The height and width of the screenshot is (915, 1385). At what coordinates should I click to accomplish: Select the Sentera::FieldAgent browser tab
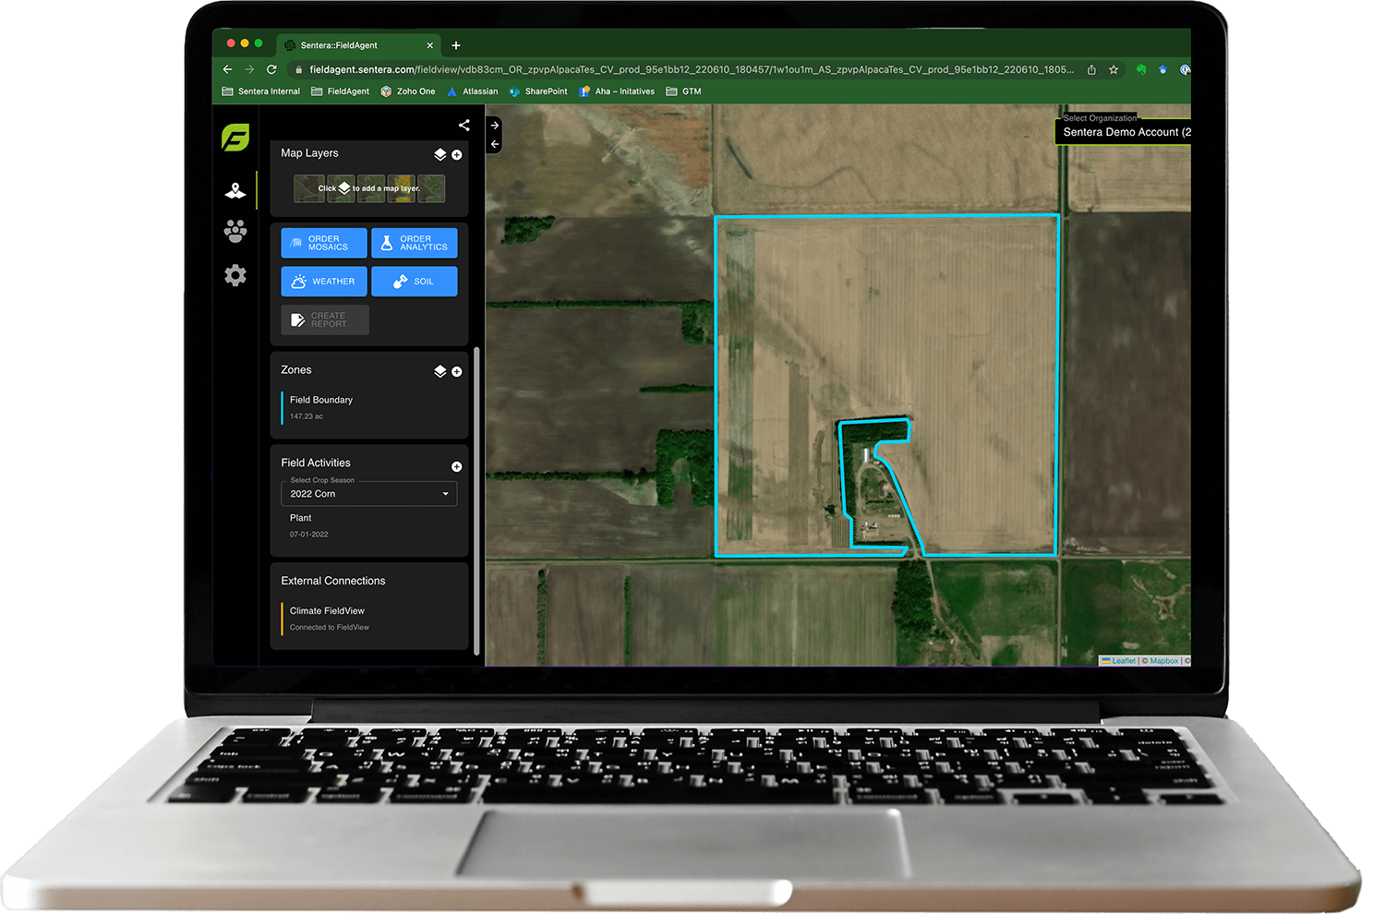[x=360, y=45]
